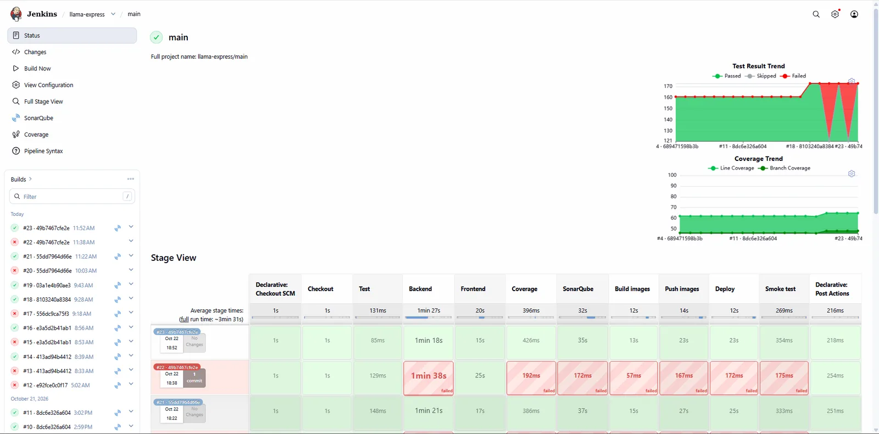Expand llama-express breadcrumb dropdown

(113, 14)
